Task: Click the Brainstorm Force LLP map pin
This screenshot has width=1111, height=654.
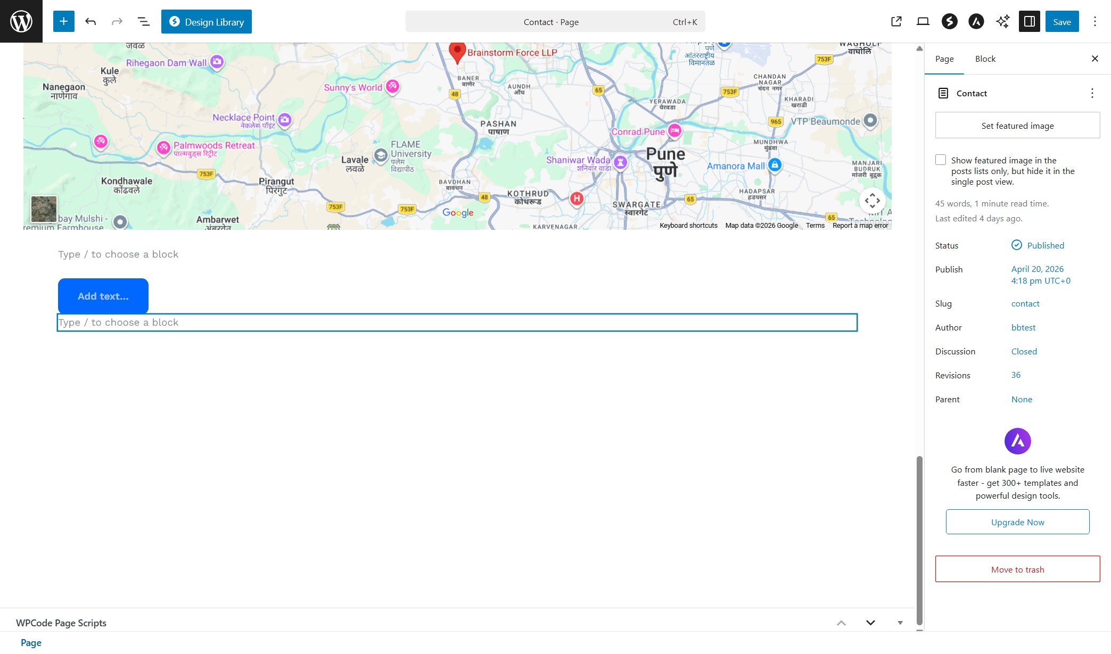Action: pos(457,52)
